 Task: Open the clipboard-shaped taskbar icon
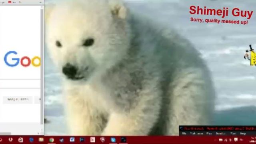tap(20, 140)
